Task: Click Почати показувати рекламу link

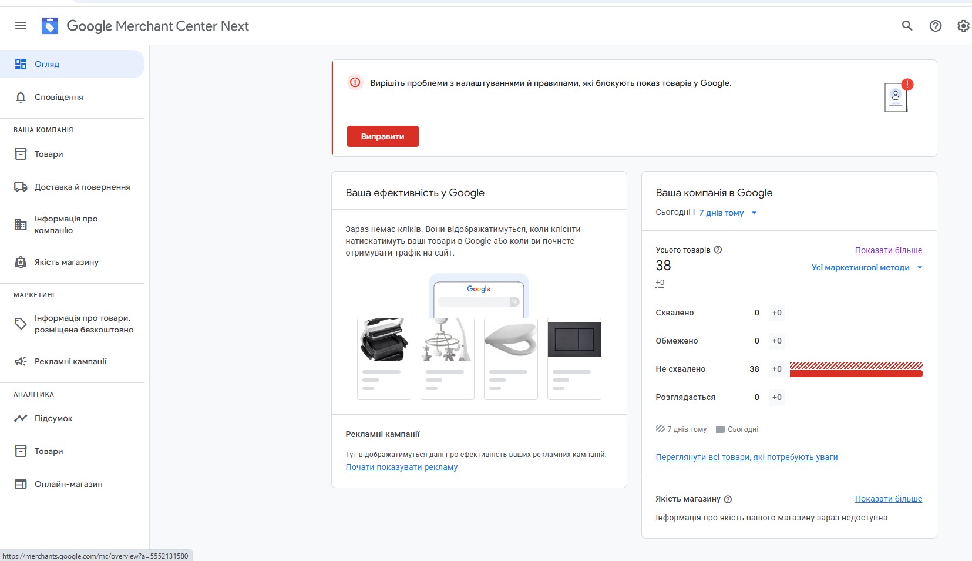Action: click(402, 467)
